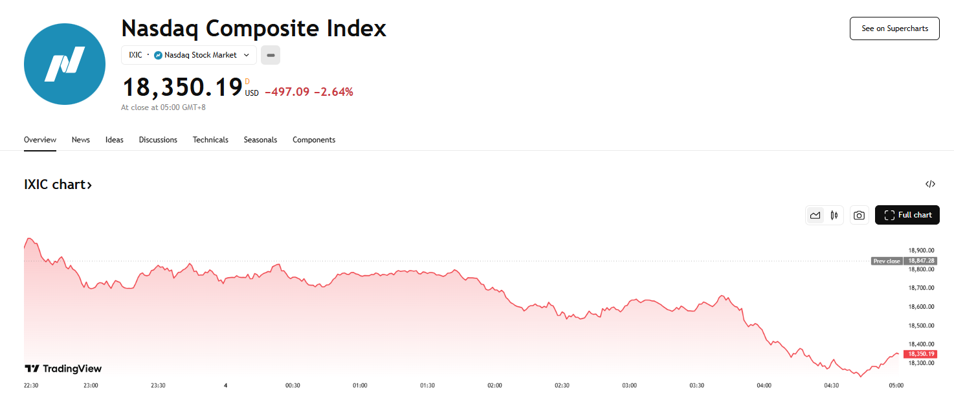Viewport: 954px width, 402px height.
Task: Click the red 18,350.19 price marker
Action: [x=921, y=354]
